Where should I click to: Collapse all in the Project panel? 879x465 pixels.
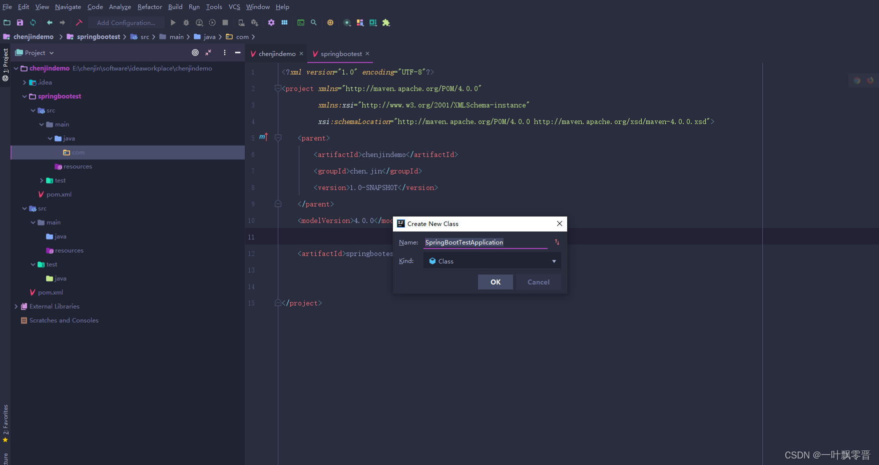[x=209, y=52]
